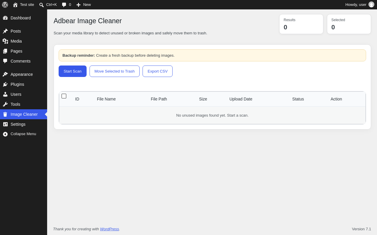The height and width of the screenshot is (235, 377).
Task: Click the Tools wrench icon
Action: click(5, 104)
